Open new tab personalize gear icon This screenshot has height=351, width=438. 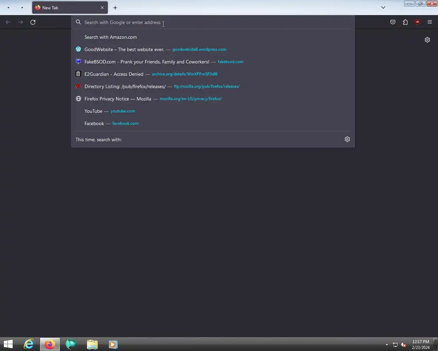[x=427, y=40]
